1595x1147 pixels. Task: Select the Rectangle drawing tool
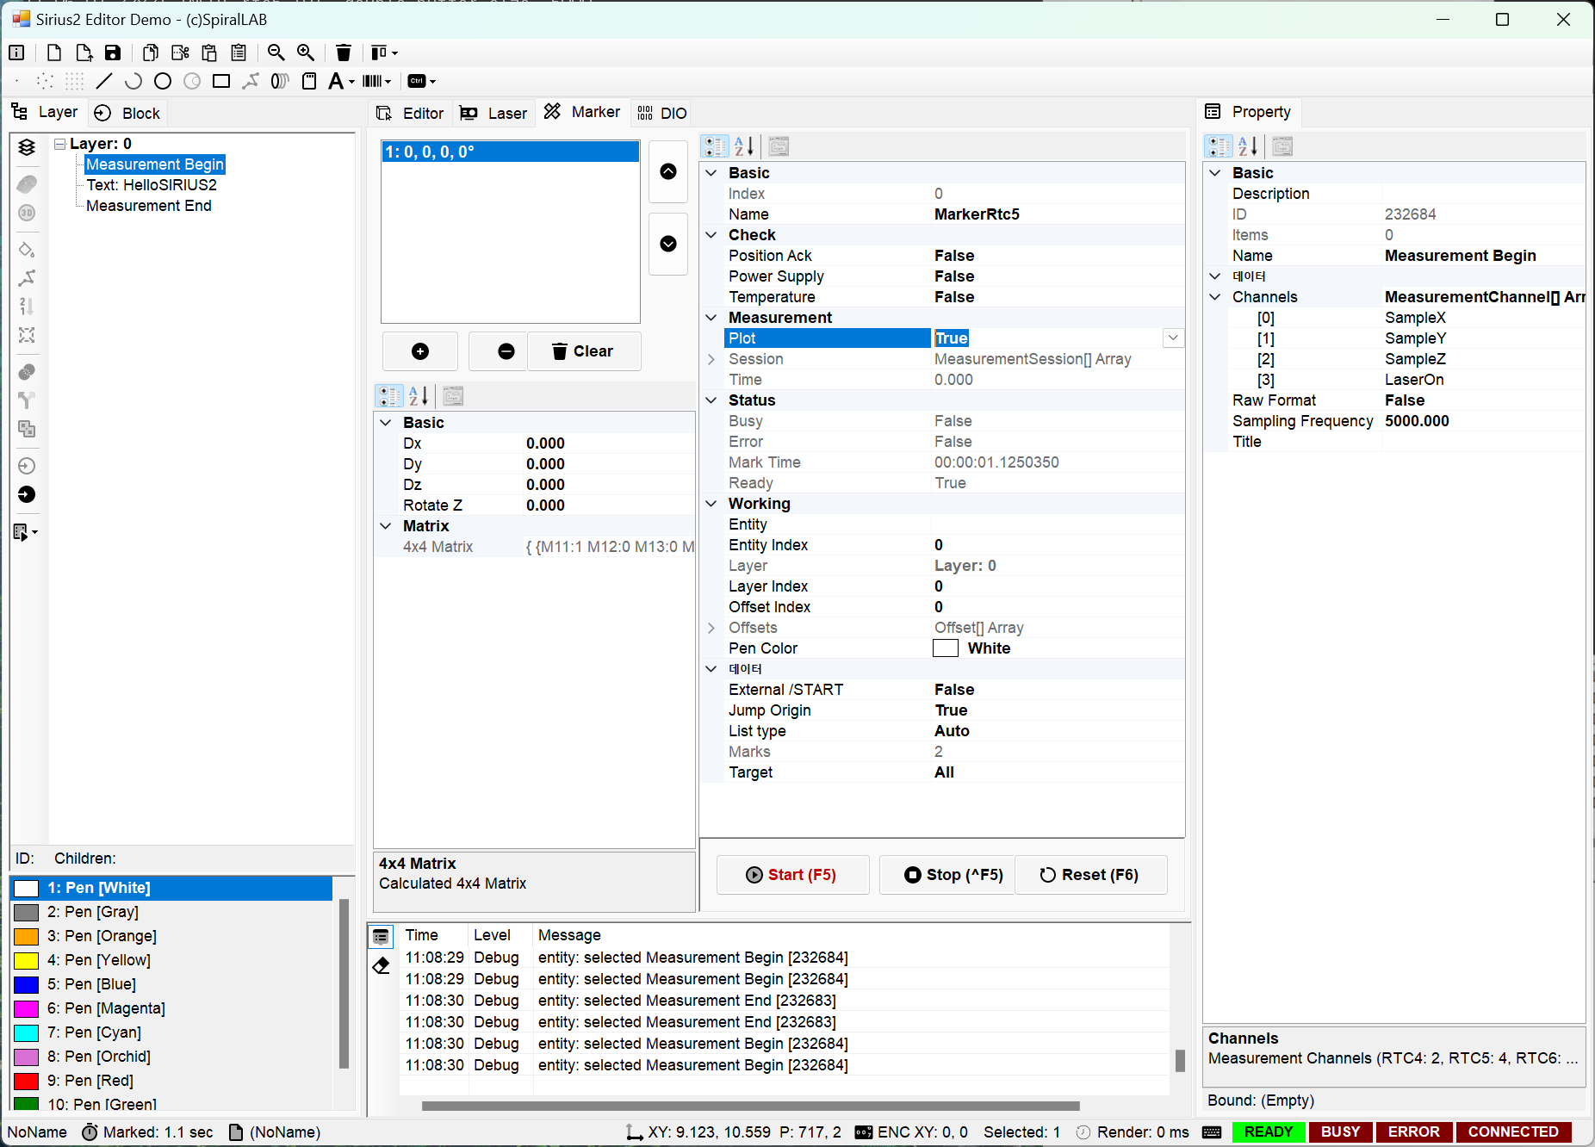point(221,81)
